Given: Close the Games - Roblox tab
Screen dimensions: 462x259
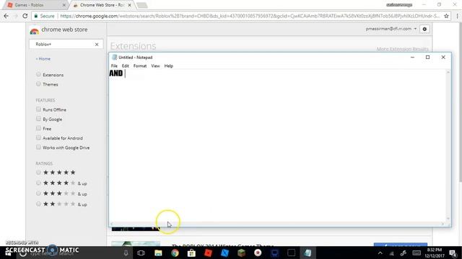Looking at the screenshot, I should [x=64, y=5].
